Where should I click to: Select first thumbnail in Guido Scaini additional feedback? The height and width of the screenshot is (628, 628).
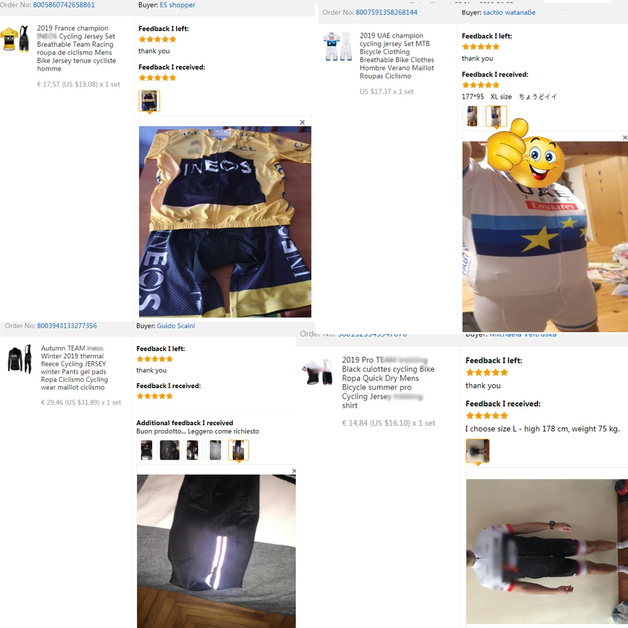click(x=146, y=450)
